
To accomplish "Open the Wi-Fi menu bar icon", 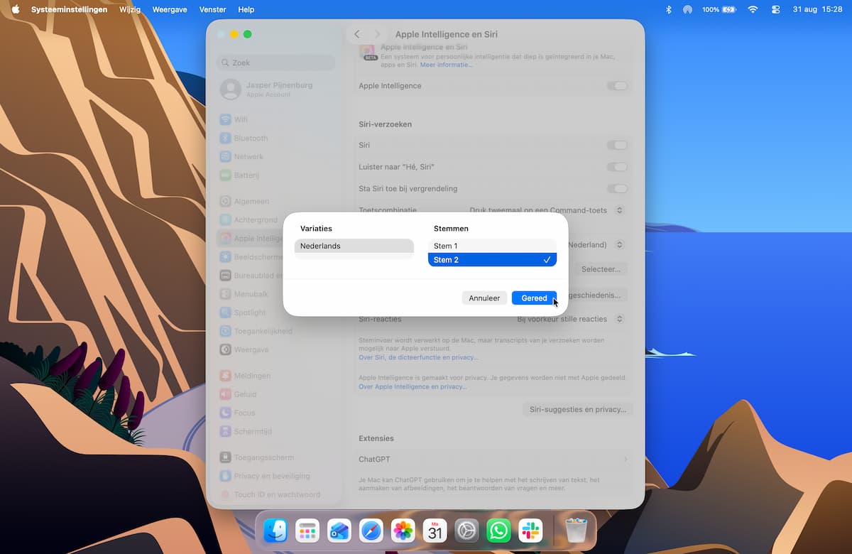I will [753, 9].
